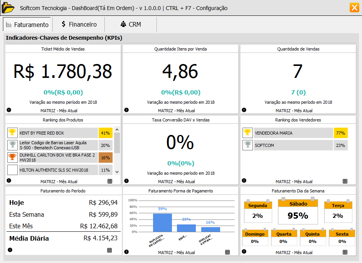Click the gold trophy next to VENDEDORA MARIA
The height and width of the screenshot is (263, 362).
pos(248,133)
